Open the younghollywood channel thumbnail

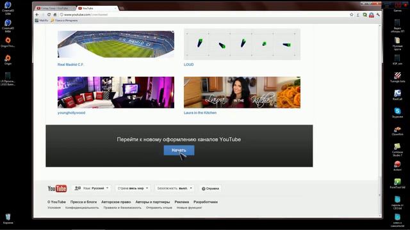point(116,92)
